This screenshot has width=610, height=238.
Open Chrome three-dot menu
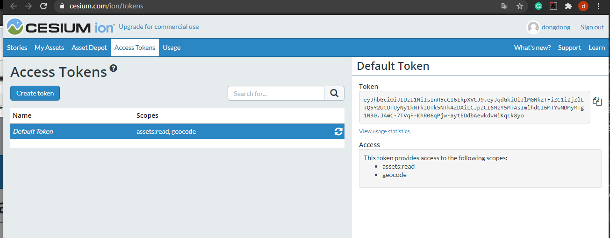[599, 6]
